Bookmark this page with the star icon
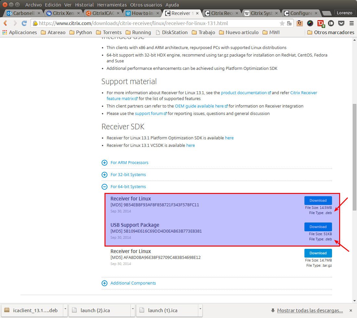 tap(282, 23)
